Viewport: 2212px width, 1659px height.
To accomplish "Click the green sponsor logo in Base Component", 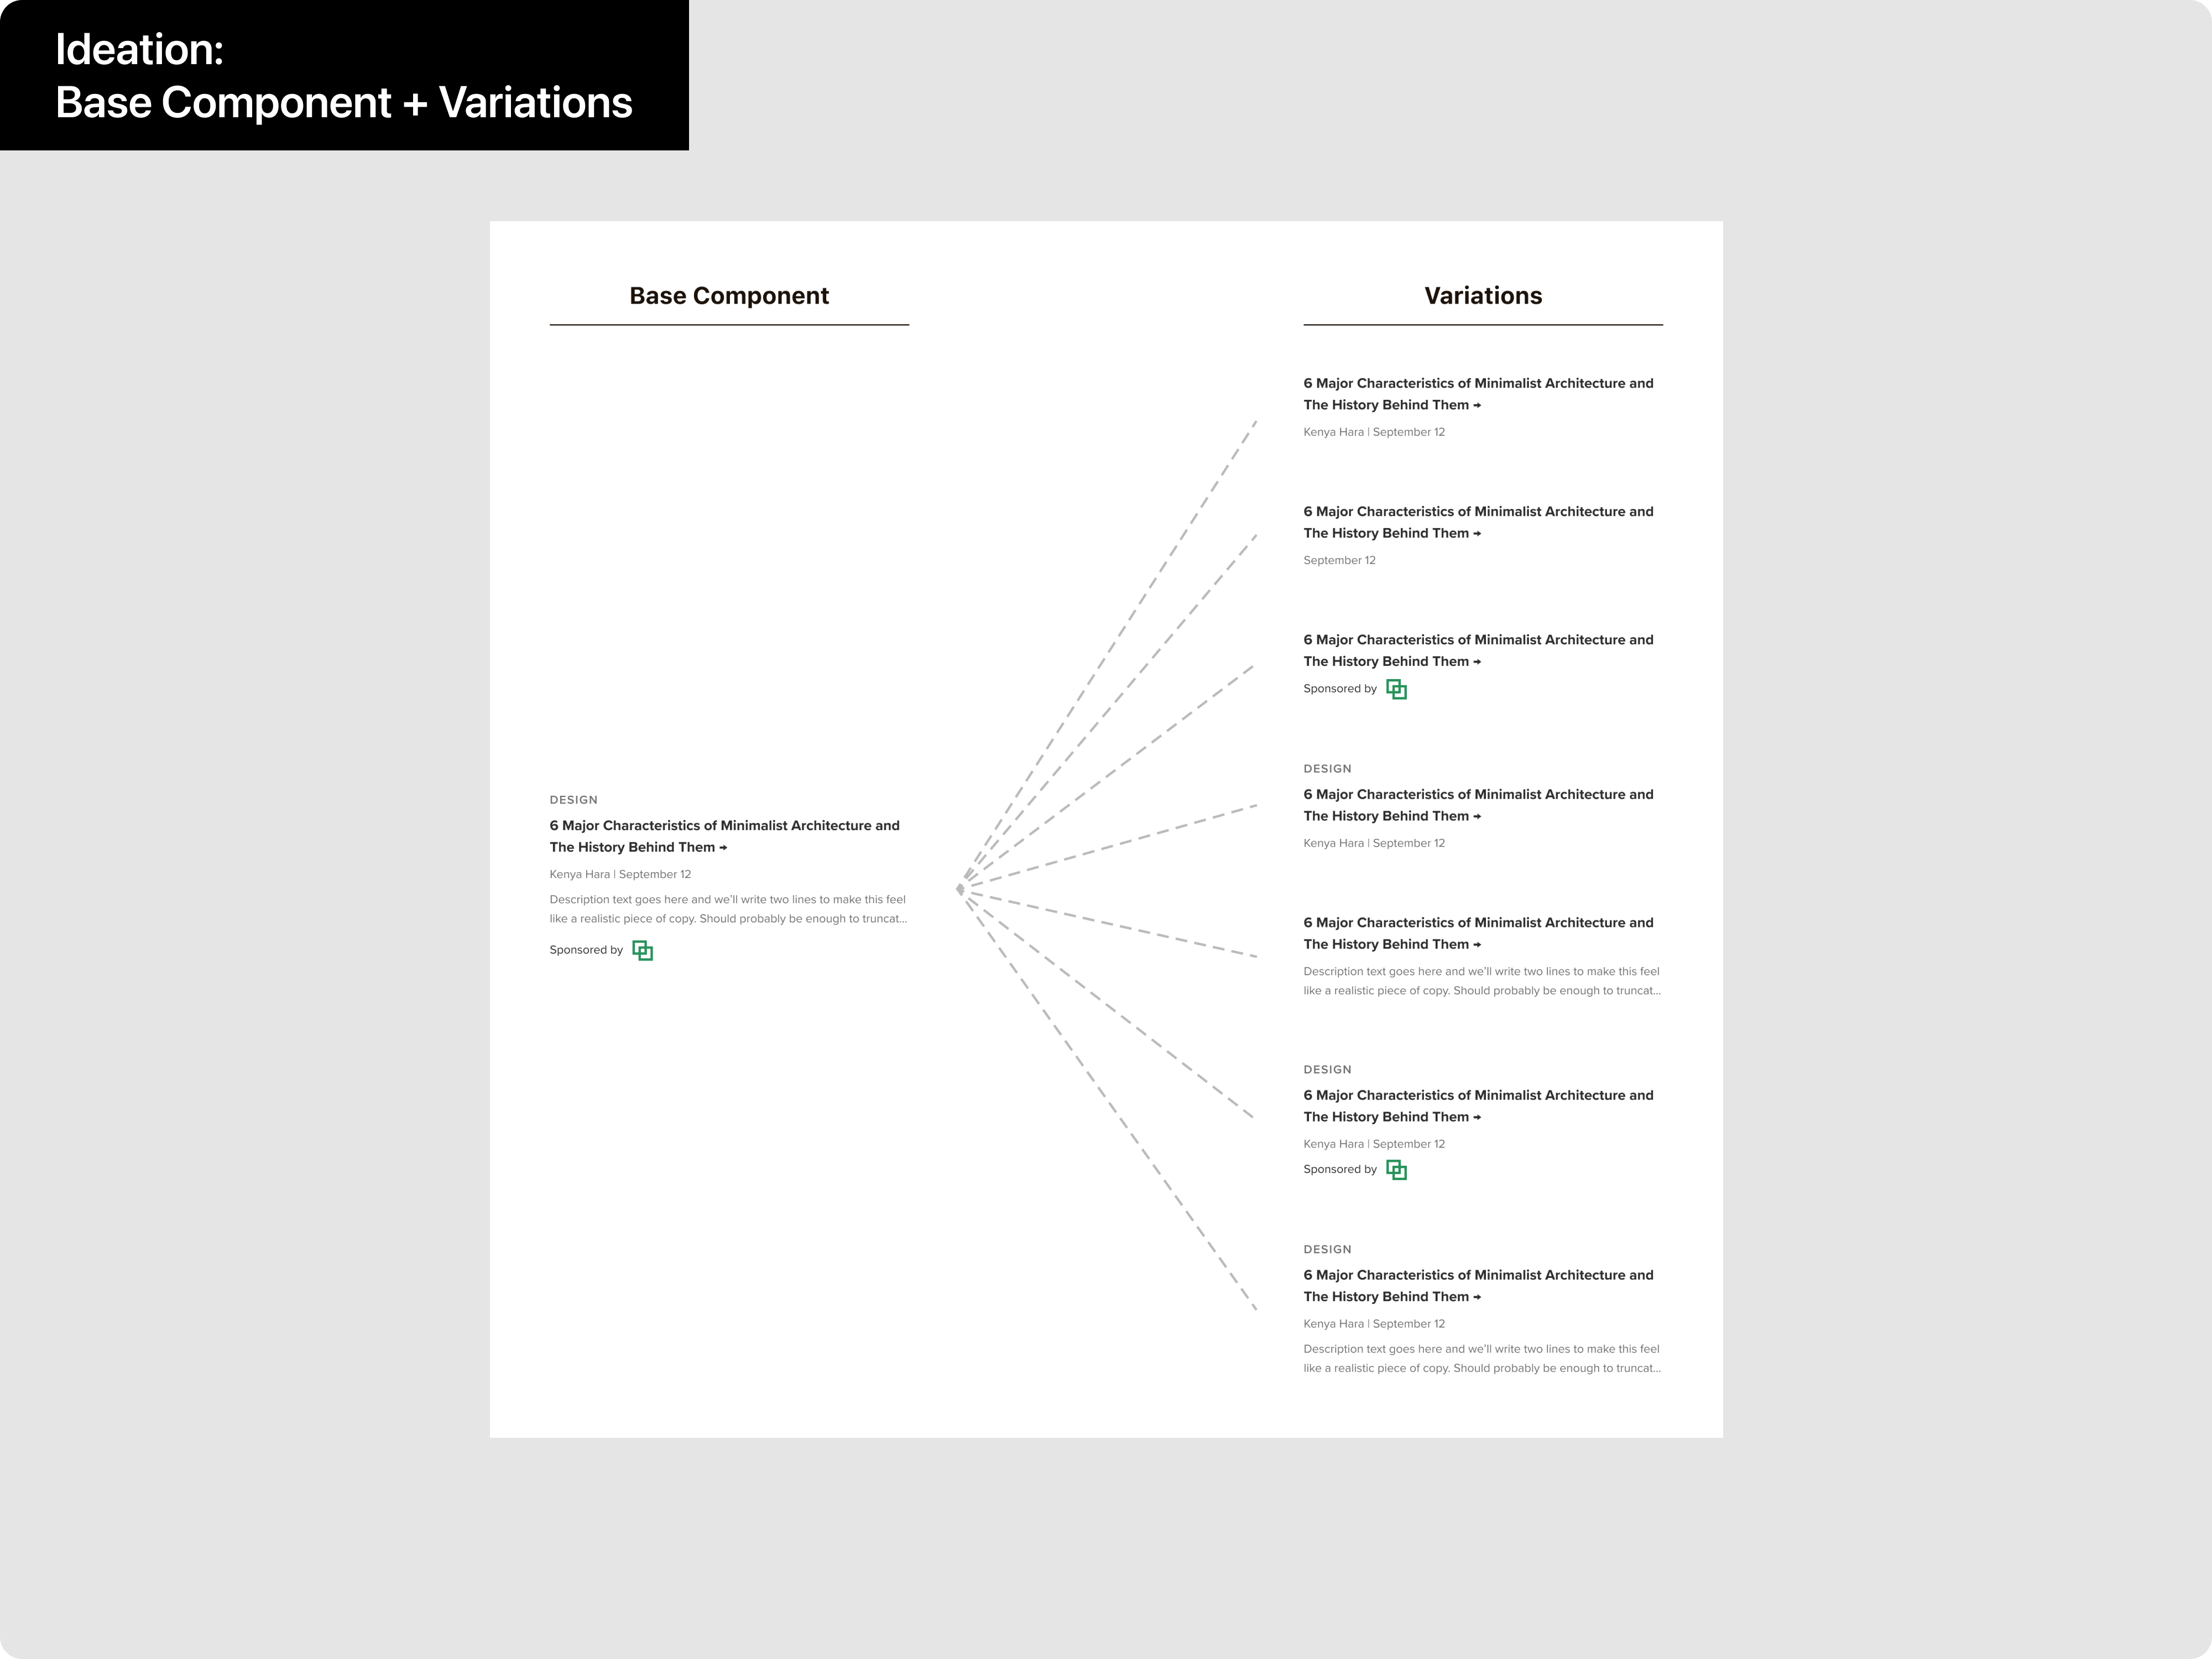I will (643, 950).
